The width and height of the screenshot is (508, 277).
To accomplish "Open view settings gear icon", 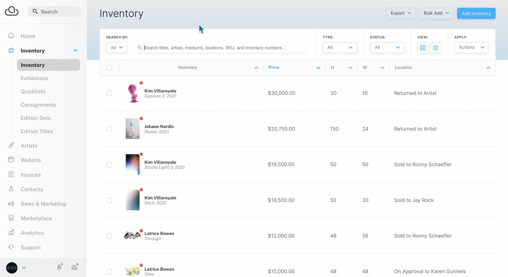I will pos(435,48).
